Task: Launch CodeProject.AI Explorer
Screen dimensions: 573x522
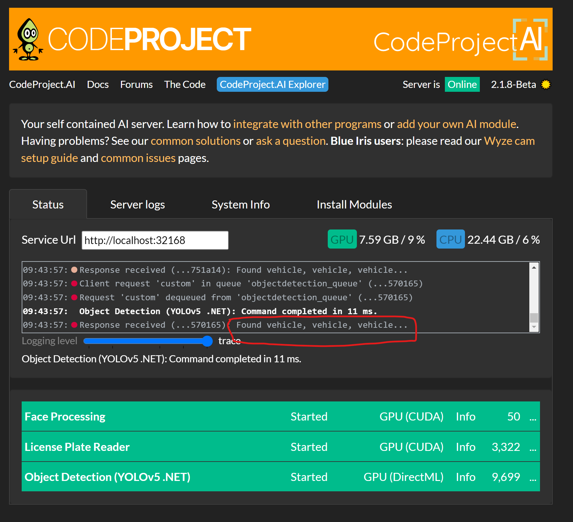Action: tap(272, 84)
